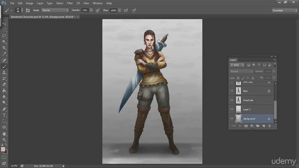Select the Crop tool

(x=4, y=48)
